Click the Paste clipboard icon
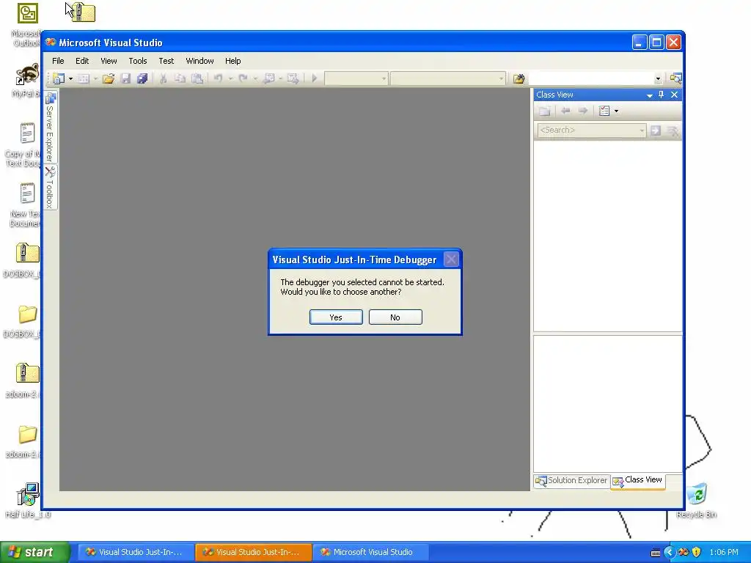The width and height of the screenshot is (751, 563). pos(197,78)
